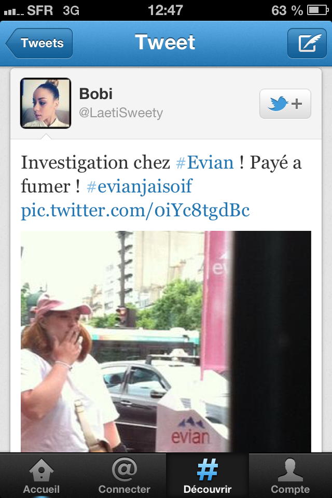Tap the 3G network indicator
This screenshot has width=332, height=498.
(71, 10)
